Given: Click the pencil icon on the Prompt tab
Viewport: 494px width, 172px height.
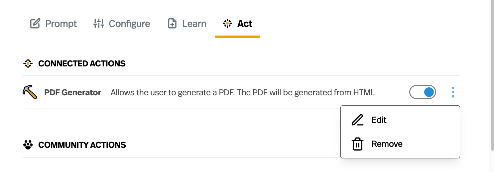Looking at the screenshot, I should (x=35, y=24).
